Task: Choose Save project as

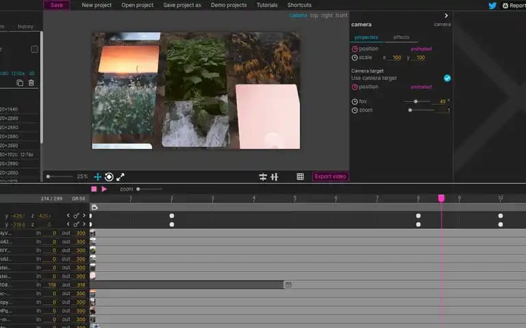Action: (182, 5)
